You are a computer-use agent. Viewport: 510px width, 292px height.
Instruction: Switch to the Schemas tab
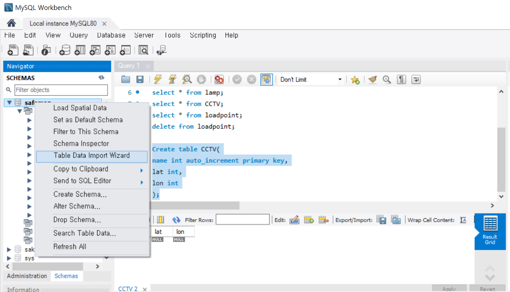tap(66, 276)
